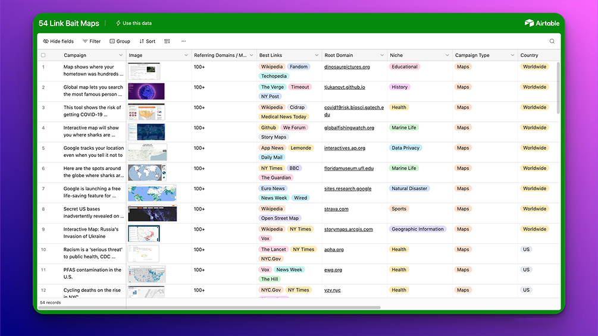Click the row height icon
This screenshot has height=336, width=598.
pos(167,41)
